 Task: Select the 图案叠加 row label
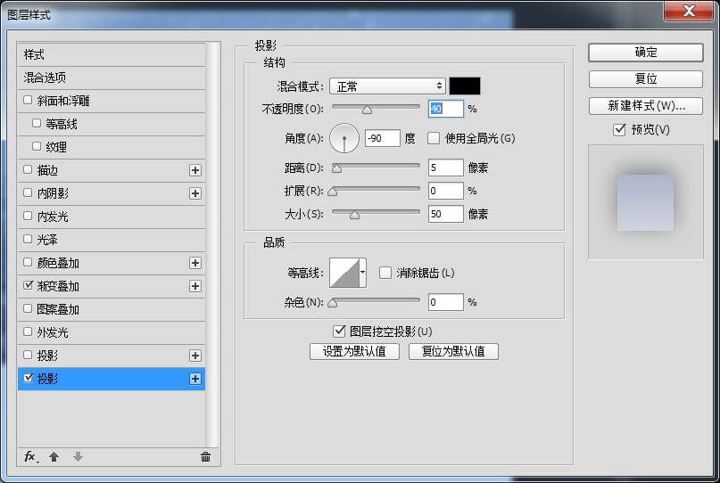pos(58,309)
